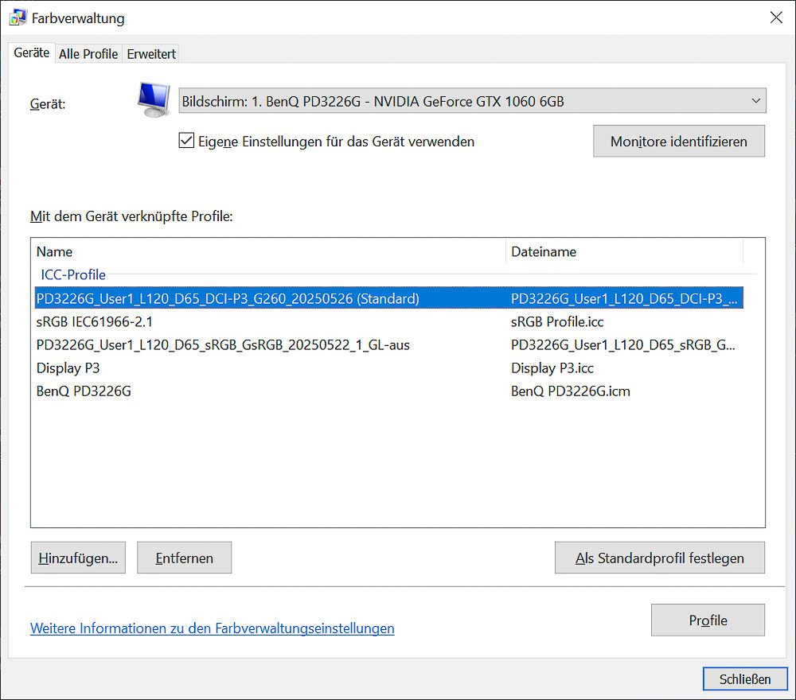796x700 pixels.
Task: Click the Entfernen button
Action: tap(185, 558)
